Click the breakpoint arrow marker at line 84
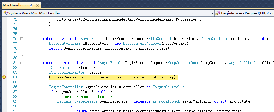274x112 pixels. [4, 77]
